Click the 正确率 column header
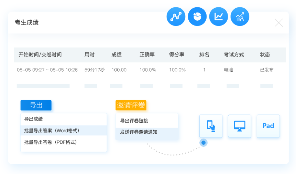The height and width of the screenshot is (174, 296). coord(147,55)
